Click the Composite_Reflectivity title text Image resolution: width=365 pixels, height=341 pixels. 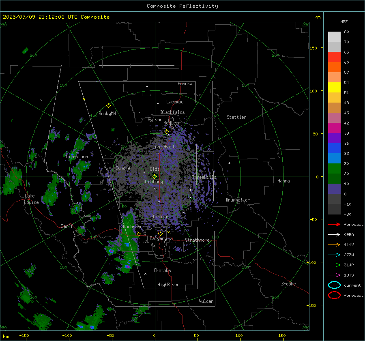(182, 6)
